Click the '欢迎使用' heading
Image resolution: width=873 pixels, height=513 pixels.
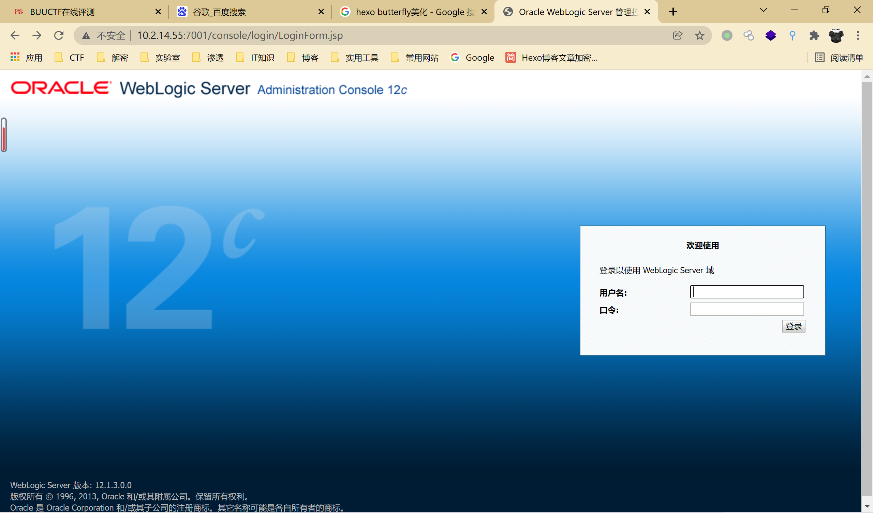pos(702,245)
